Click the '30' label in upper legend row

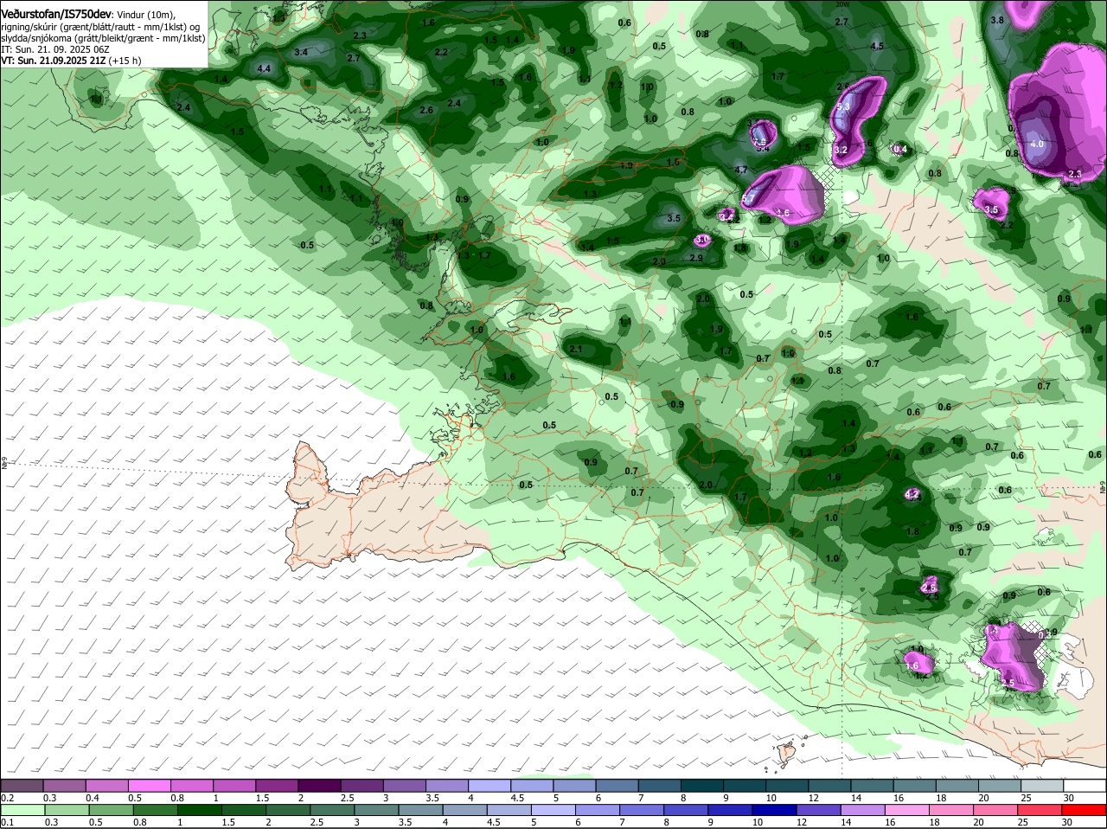[x=1069, y=798]
